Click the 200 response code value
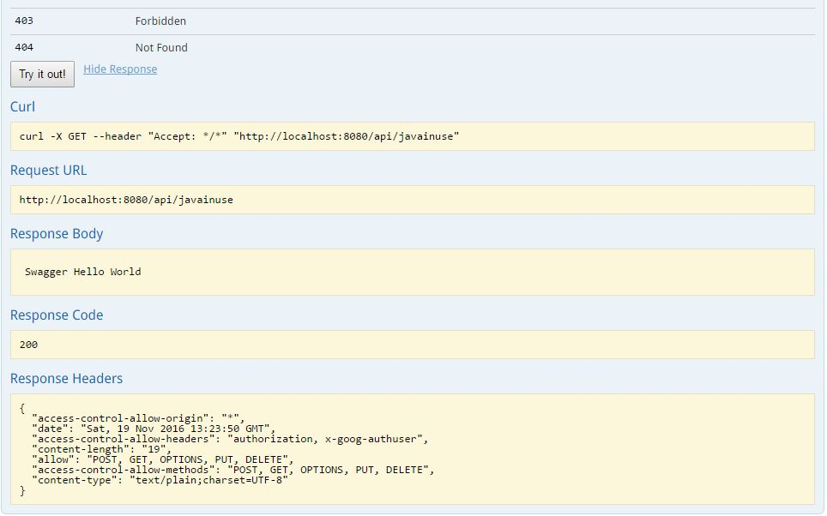 coord(29,345)
